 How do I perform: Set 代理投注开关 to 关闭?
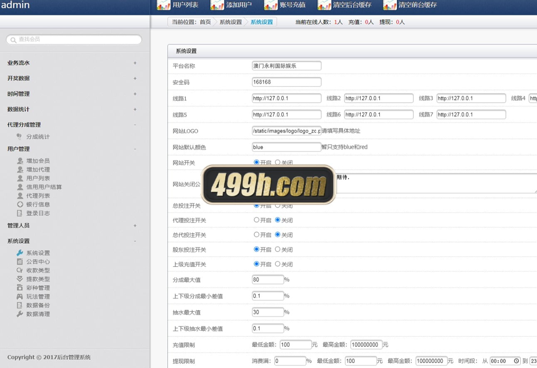point(278,220)
